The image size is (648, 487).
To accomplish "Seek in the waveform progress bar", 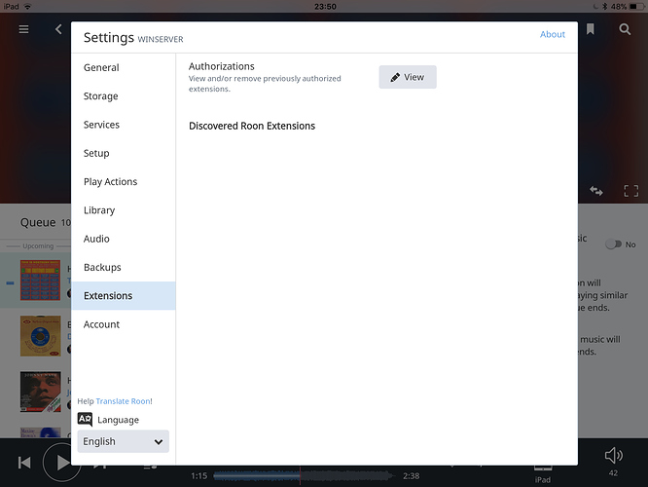I will click(x=304, y=476).
